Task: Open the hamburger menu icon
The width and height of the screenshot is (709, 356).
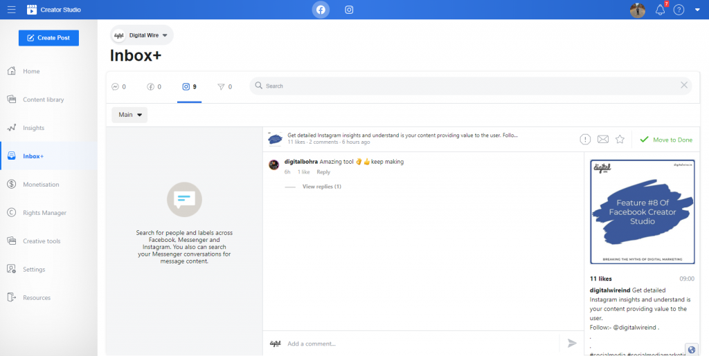Action: click(12, 10)
